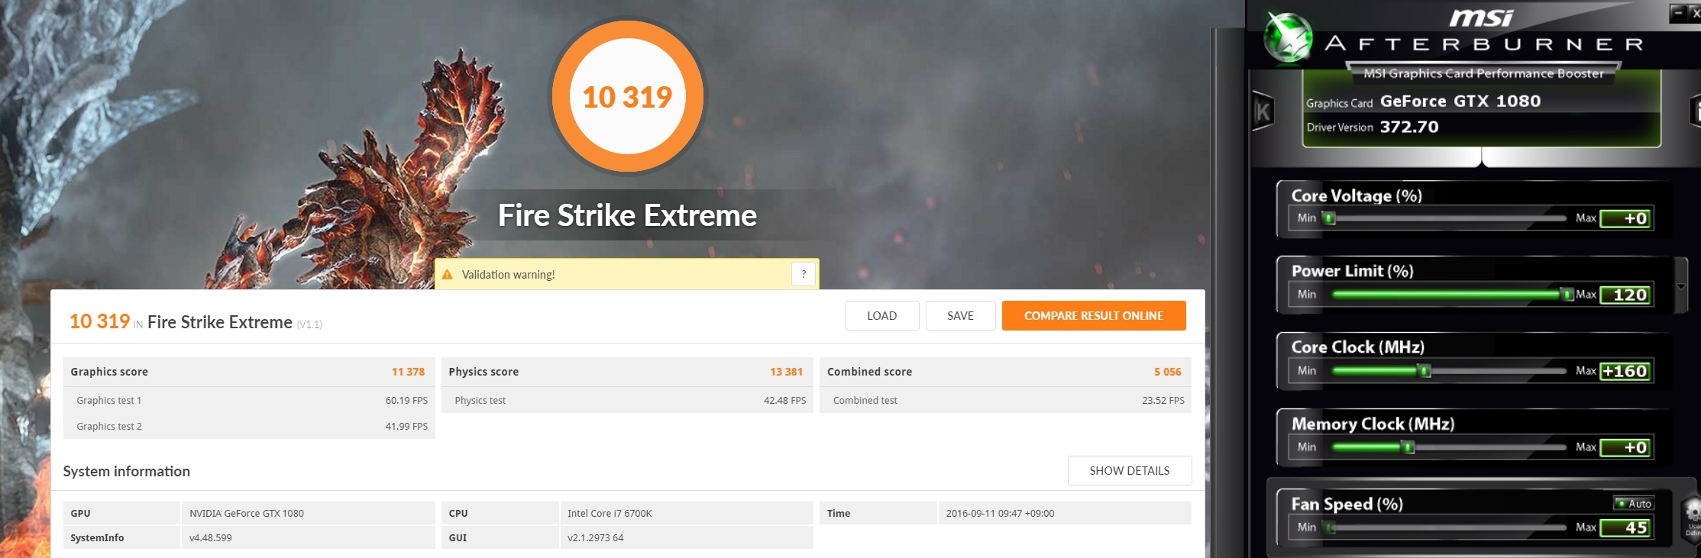Click the System information heading
Image resolution: width=1701 pixels, height=558 pixels.
coord(126,471)
